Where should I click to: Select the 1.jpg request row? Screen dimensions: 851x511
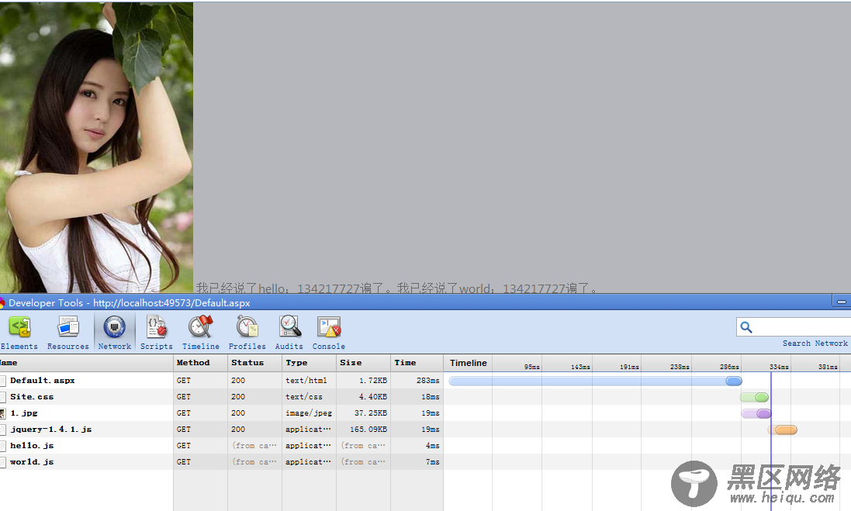coord(425,413)
